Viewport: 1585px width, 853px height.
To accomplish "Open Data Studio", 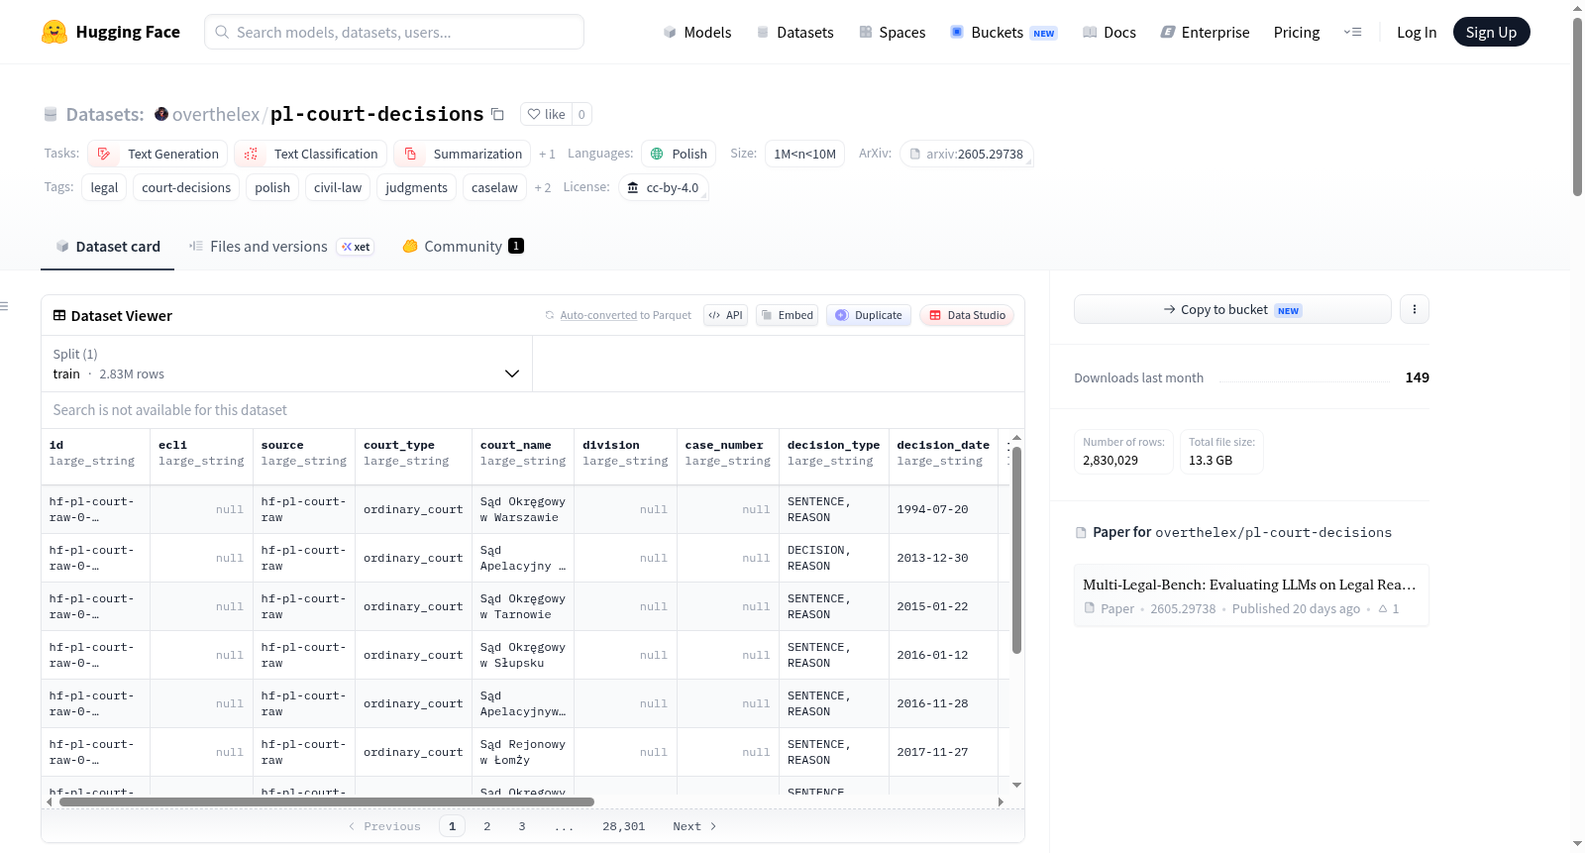I will pos(967,315).
